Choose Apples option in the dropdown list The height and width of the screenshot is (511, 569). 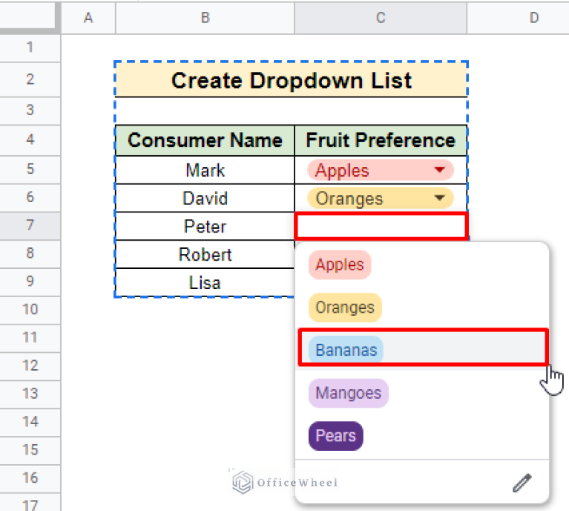tap(339, 265)
